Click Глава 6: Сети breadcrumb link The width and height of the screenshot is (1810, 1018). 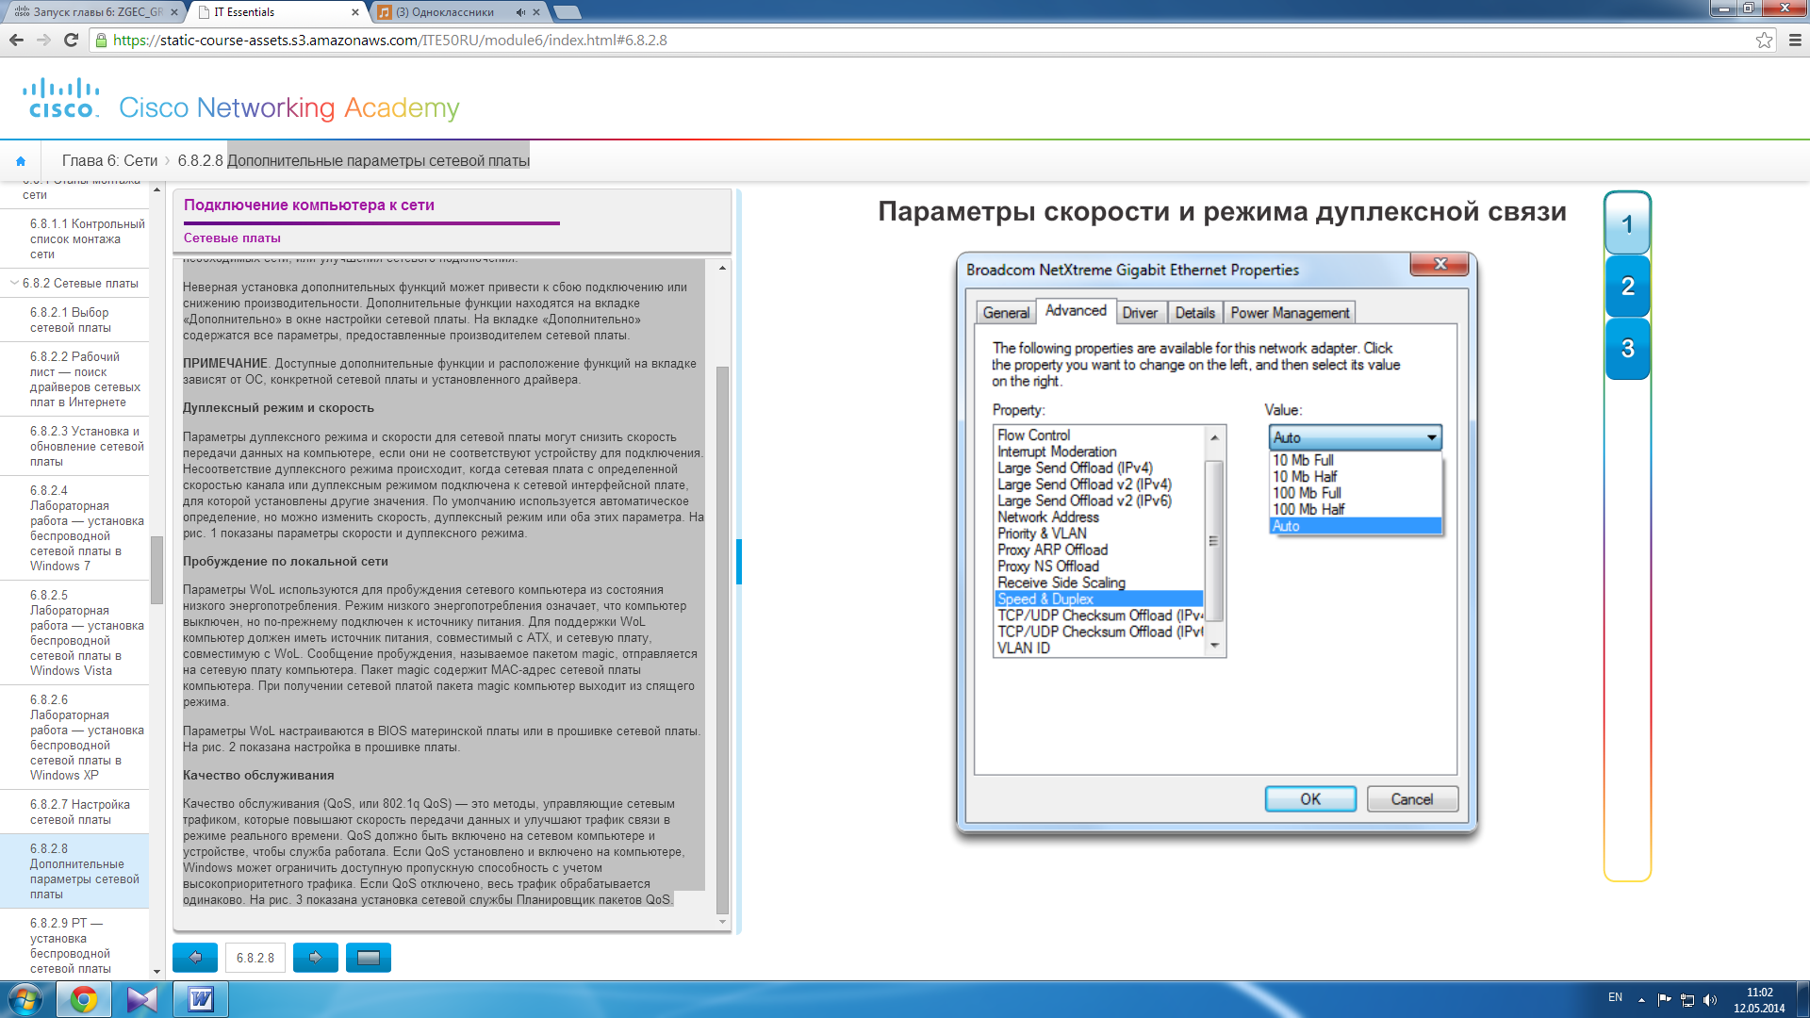click(x=109, y=161)
